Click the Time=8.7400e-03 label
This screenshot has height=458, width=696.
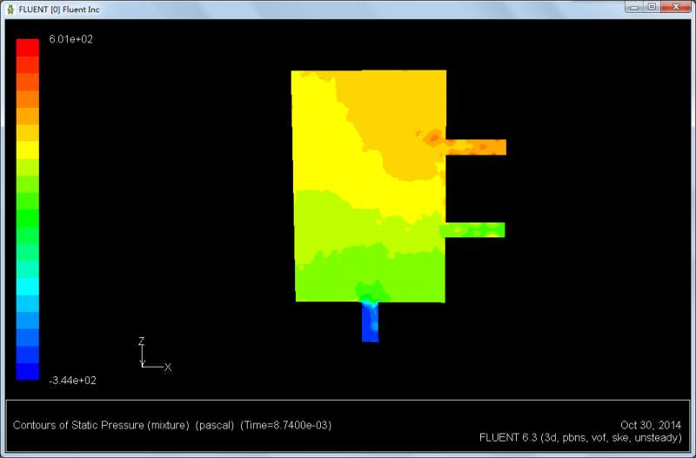[286, 425]
